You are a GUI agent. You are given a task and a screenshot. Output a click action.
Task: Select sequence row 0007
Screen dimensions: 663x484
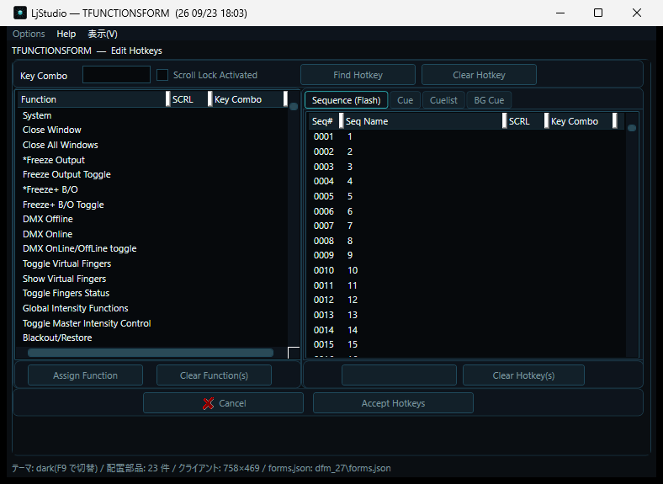click(x=467, y=226)
